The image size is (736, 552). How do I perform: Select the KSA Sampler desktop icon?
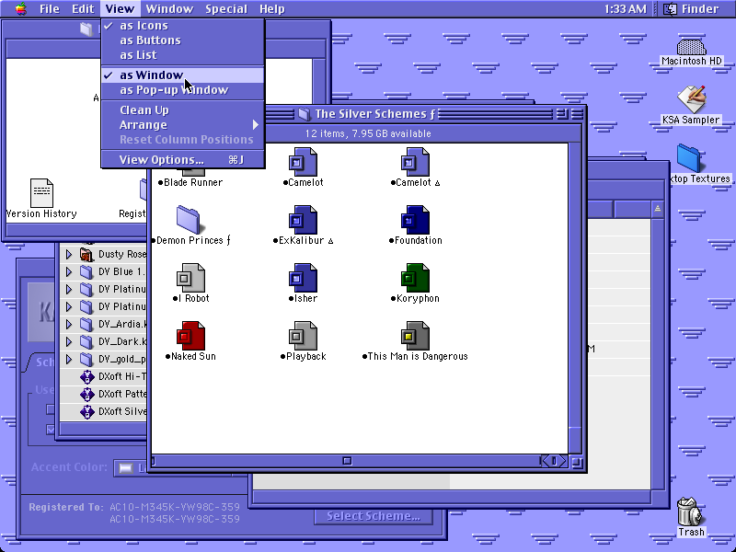pos(692,99)
